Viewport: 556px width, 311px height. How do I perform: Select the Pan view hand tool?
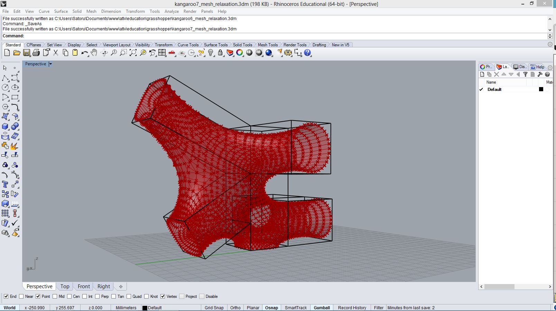tap(94, 53)
